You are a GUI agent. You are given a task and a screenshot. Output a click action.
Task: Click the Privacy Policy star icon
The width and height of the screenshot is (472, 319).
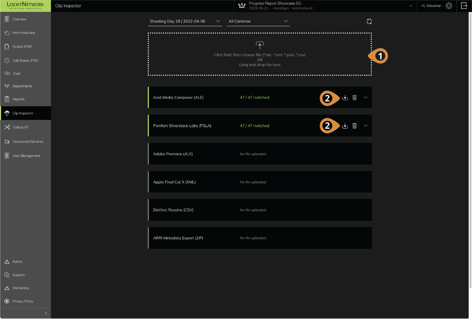7,301
